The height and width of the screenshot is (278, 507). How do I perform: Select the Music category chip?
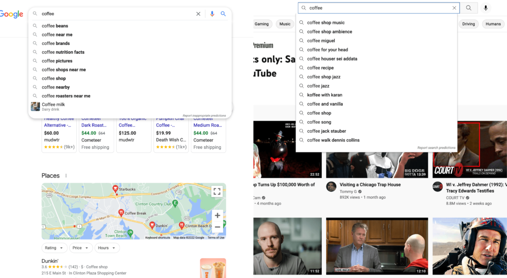point(285,24)
